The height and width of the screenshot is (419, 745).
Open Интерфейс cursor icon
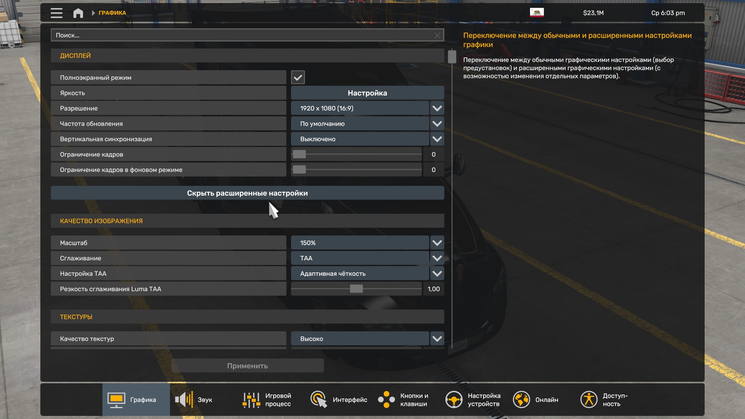pos(319,400)
